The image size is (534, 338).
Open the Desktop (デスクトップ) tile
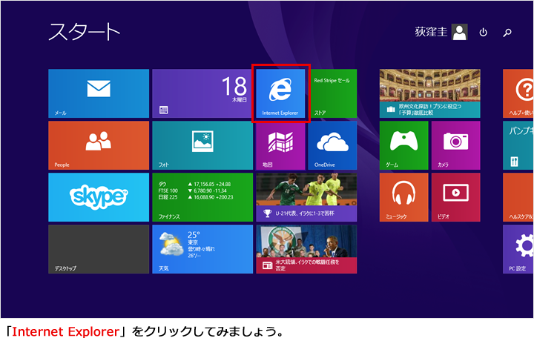click(x=99, y=249)
